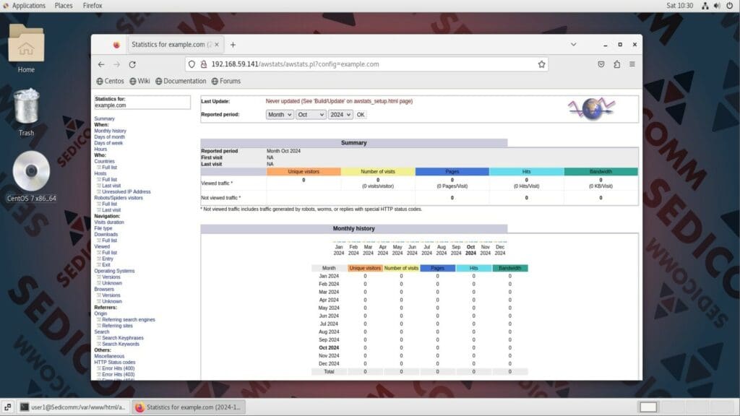Open the Search Keyphrases link
This screenshot has width=740, height=416.
pos(123,337)
